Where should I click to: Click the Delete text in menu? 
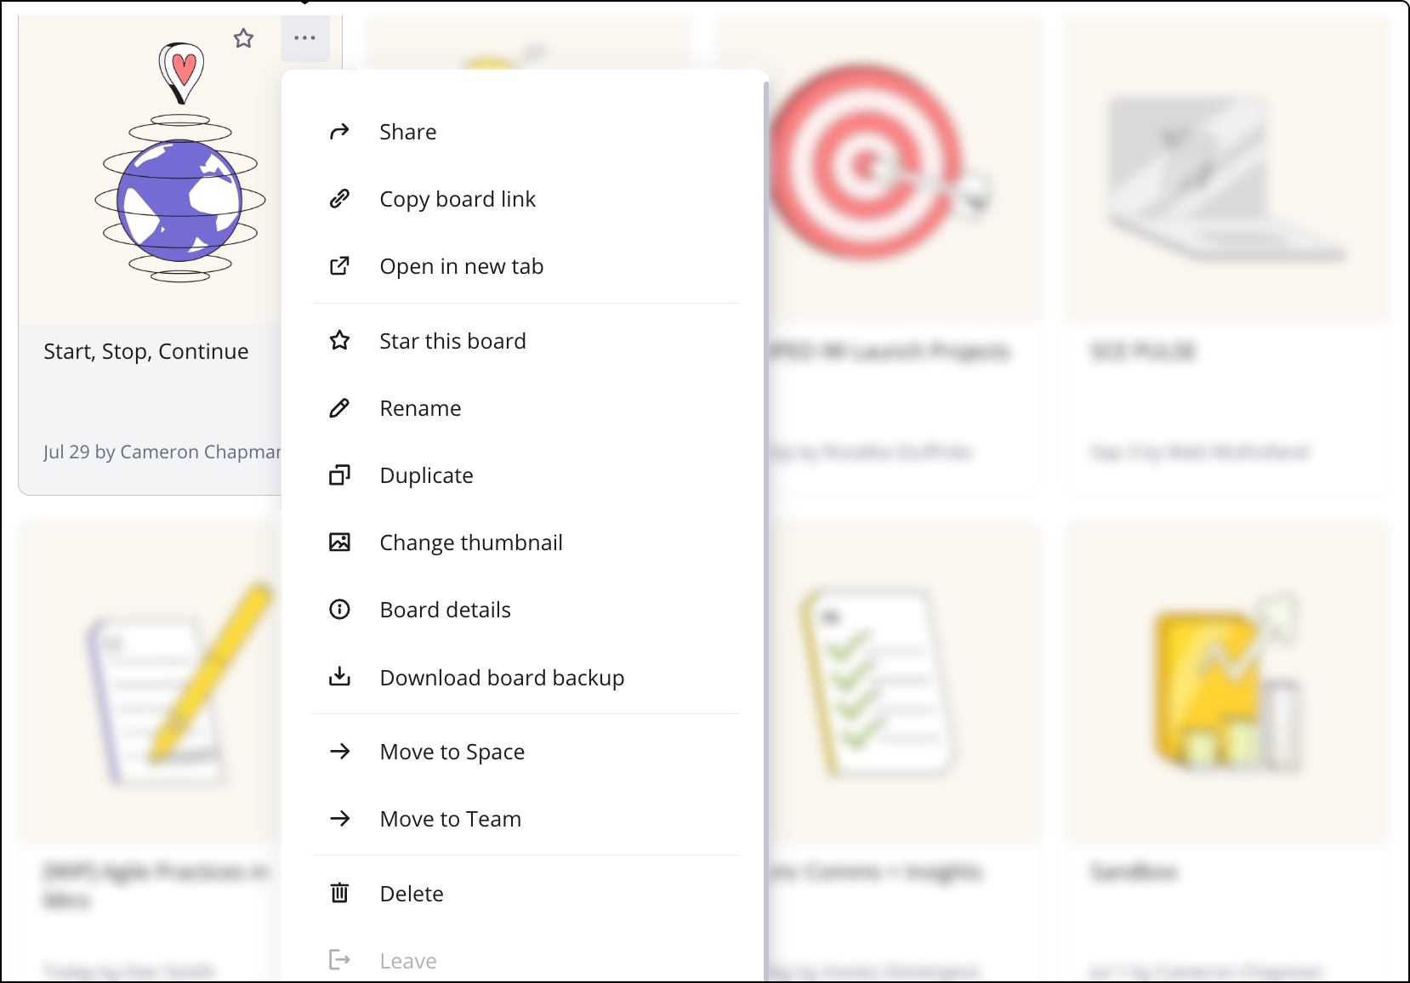[x=412, y=894]
